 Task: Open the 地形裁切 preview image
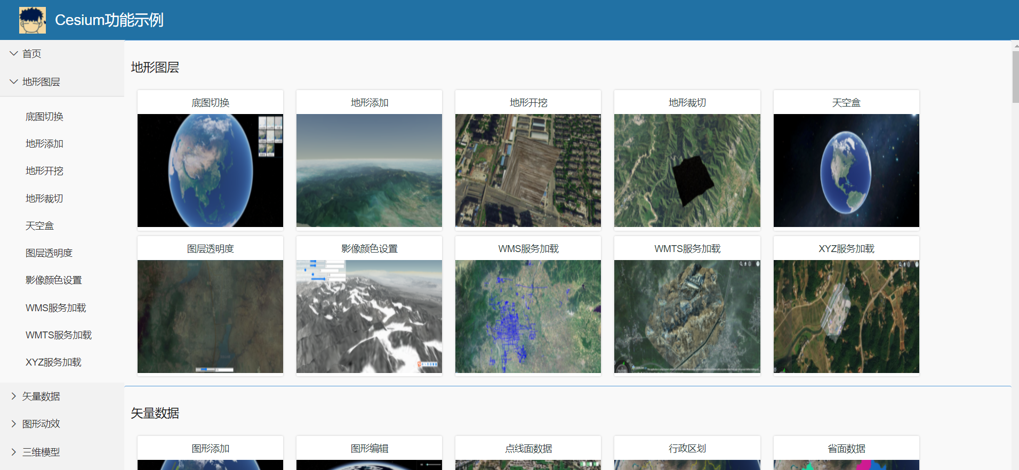687,171
